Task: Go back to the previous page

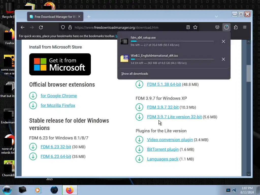Action: tap(23, 27)
